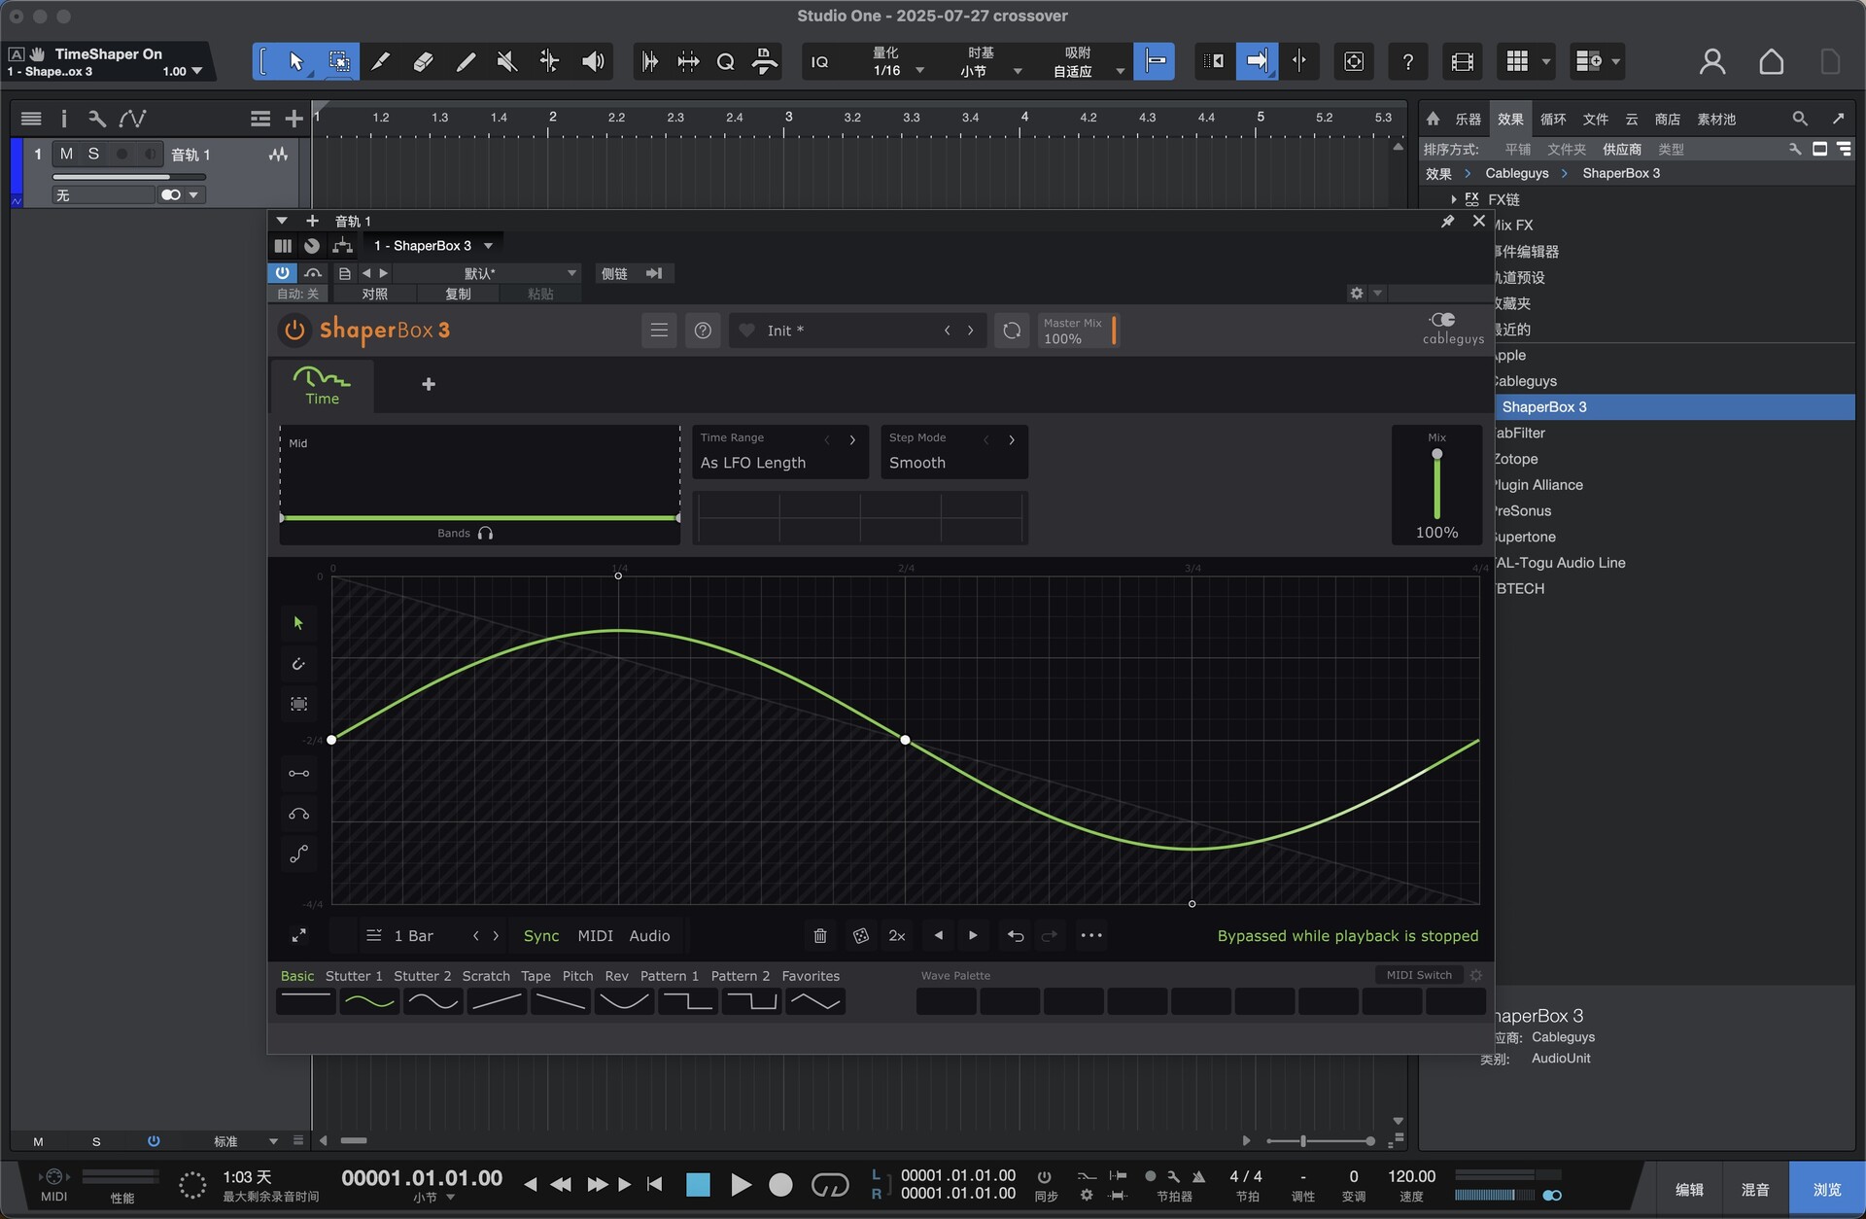The image size is (1866, 1219).
Task: Select the Range tool
Action: 339,61
